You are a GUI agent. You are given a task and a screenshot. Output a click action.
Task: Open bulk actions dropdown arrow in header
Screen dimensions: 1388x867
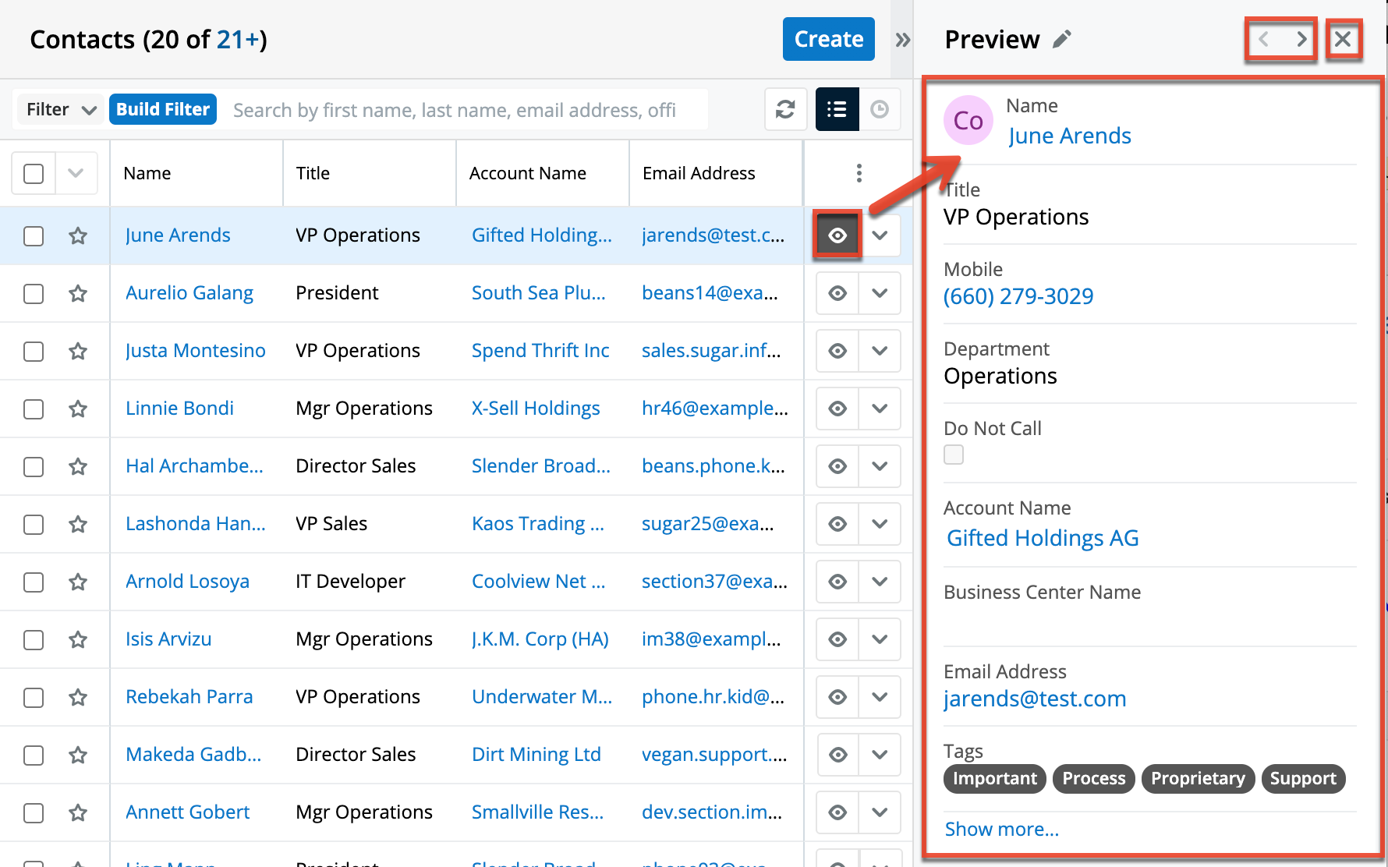tap(76, 173)
